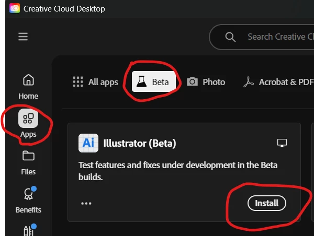Select the Beta tab

click(153, 81)
